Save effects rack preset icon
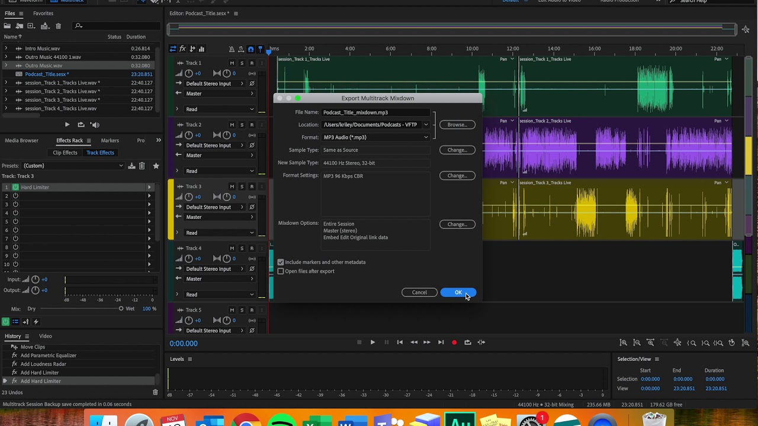 tap(131, 166)
